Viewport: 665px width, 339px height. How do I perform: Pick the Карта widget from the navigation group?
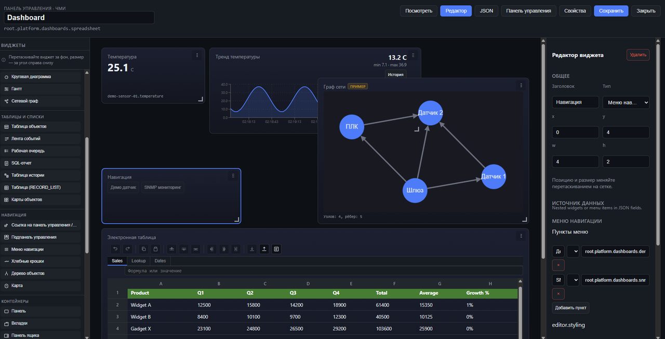(41, 286)
